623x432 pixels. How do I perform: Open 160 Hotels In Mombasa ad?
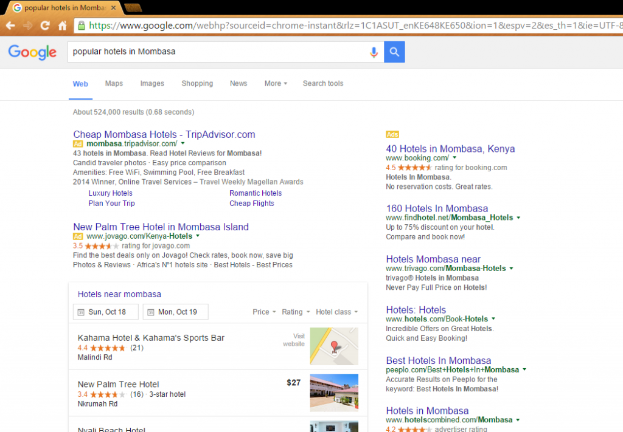(x=437, y=208)
